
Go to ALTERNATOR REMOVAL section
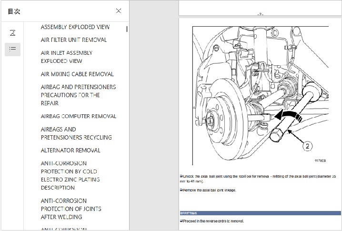click(70, 151)
